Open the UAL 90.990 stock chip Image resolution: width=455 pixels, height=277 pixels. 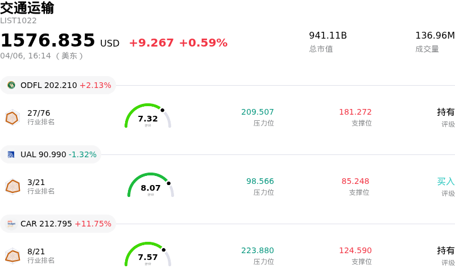pyautogui.click(x=51, y=154)
